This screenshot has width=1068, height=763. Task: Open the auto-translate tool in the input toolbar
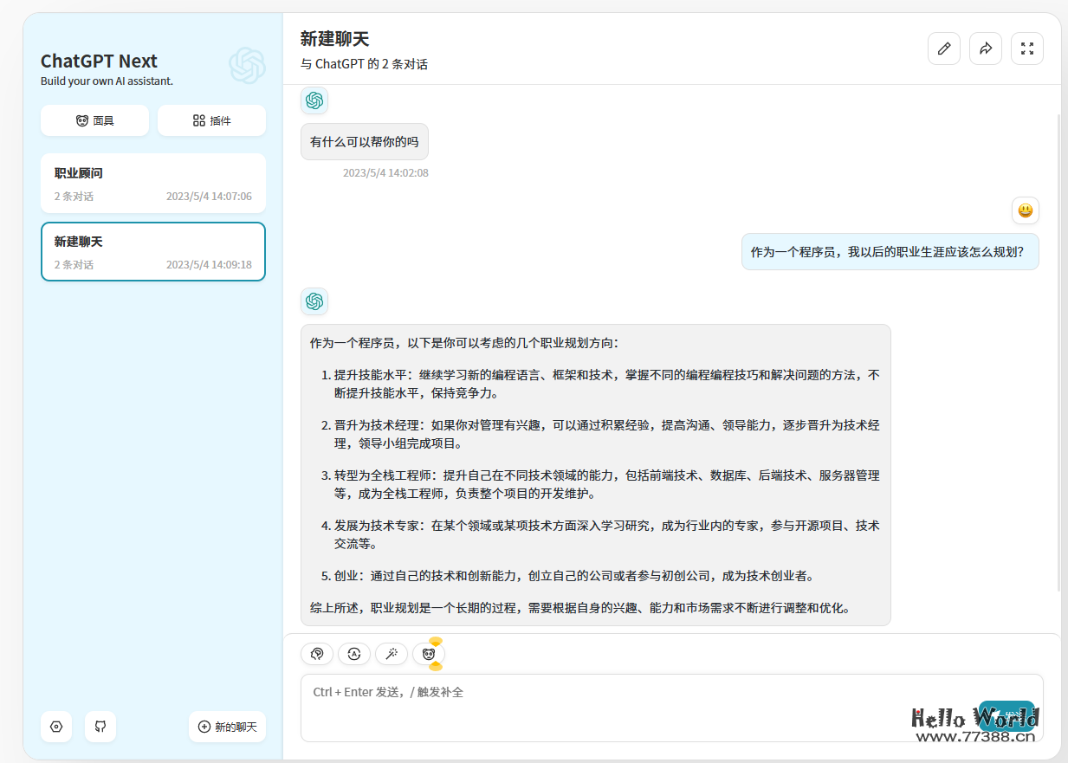point(354,654)
